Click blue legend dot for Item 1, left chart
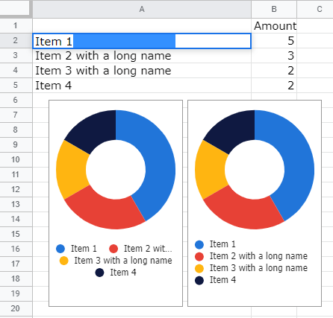This screenshot has height=318, width=333. point(60,249)
